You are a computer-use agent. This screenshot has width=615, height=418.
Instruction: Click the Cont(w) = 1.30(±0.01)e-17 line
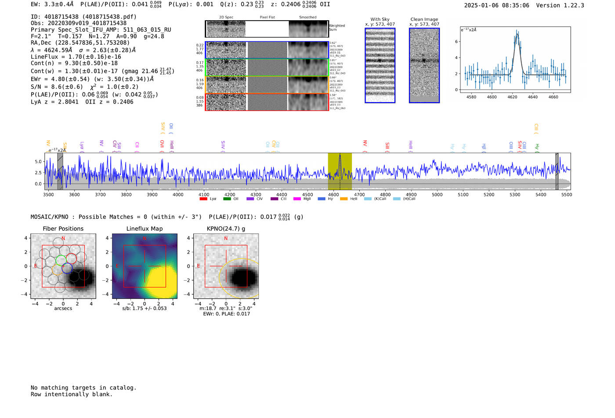click(102, 71)
